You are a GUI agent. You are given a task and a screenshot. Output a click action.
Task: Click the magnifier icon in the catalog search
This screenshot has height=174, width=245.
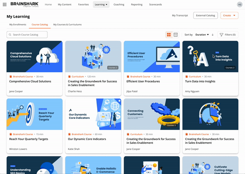pos(10,35)
